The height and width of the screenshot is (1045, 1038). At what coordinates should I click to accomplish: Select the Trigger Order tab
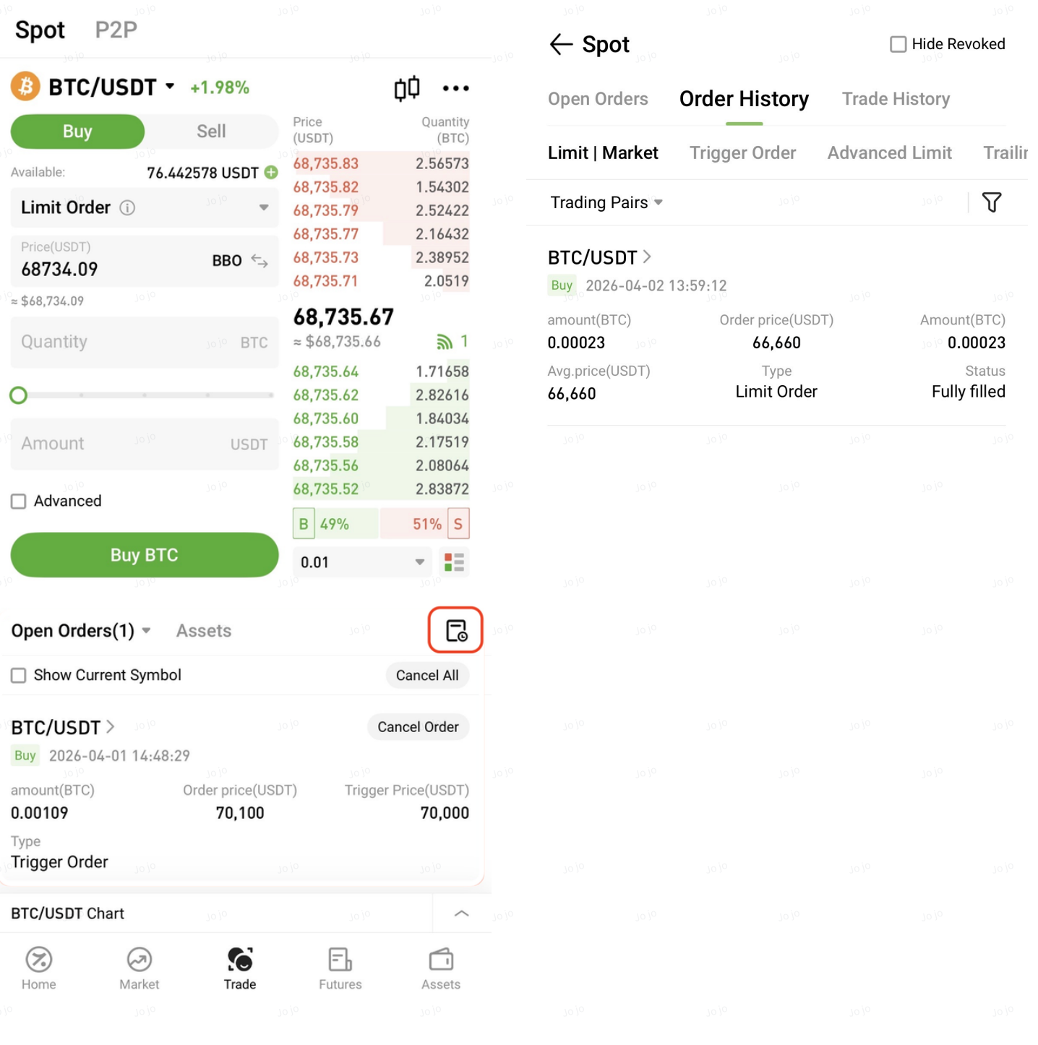pyautogui.click(x=742, y=153)
